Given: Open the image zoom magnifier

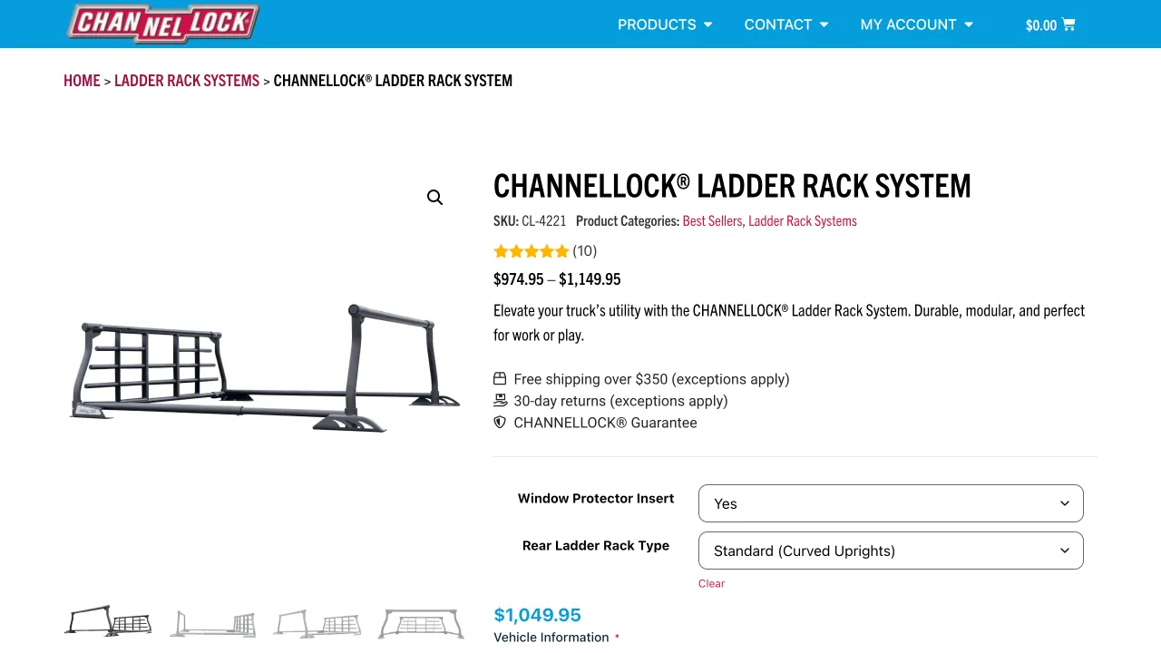Looking at the screenshot, I should [434, 197].
